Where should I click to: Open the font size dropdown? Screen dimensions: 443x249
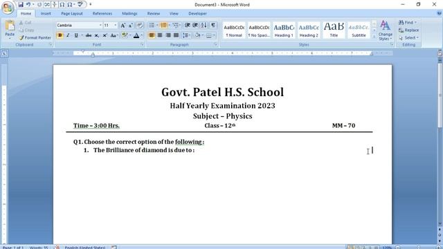[116, 26]
